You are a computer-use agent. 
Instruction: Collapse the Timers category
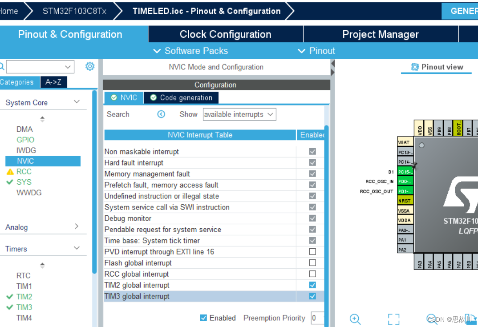click(x=77, y=248)
